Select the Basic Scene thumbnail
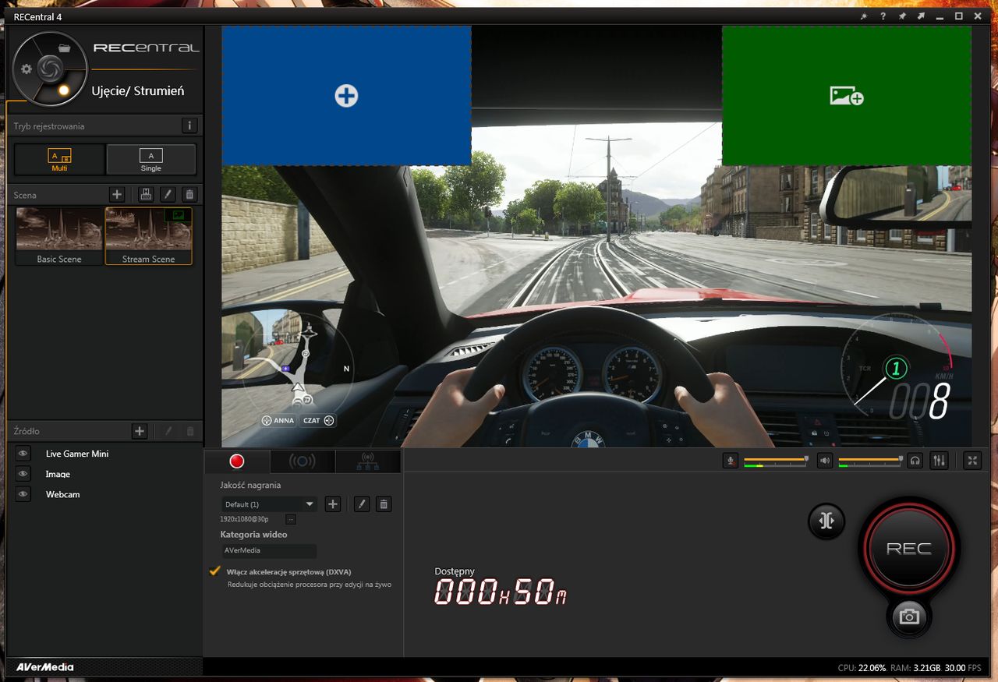Viewport: 998px width, 682px height. pyautogui.click(x=59, y=235)
